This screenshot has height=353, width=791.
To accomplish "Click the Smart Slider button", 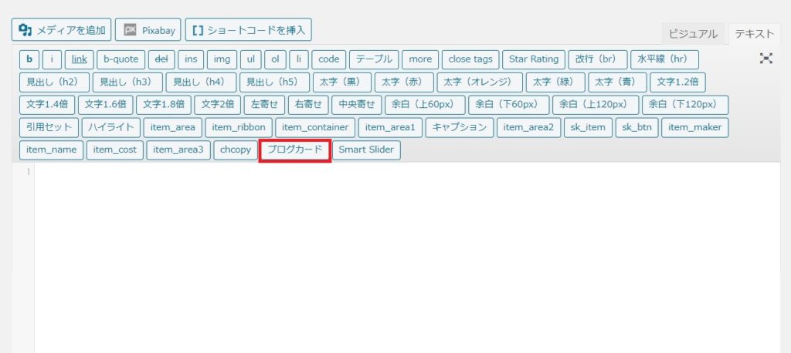I will point(366,150).
